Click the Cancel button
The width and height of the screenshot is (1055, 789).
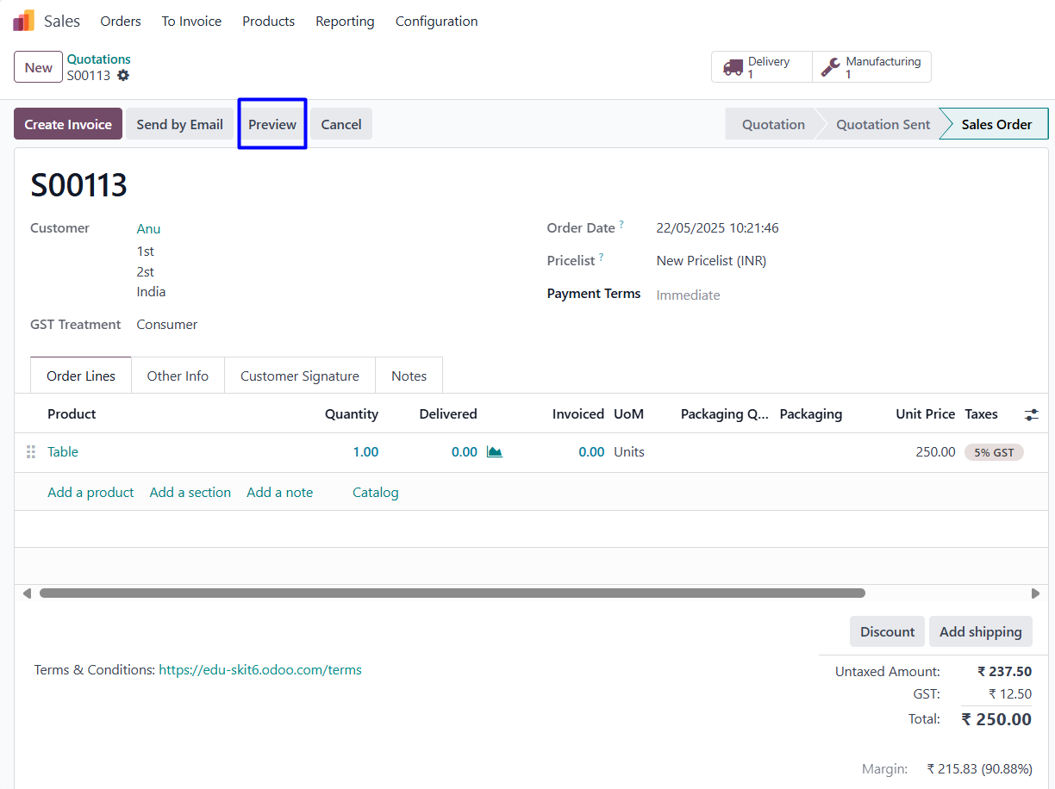pyautogui.click(x=341, y=124)
